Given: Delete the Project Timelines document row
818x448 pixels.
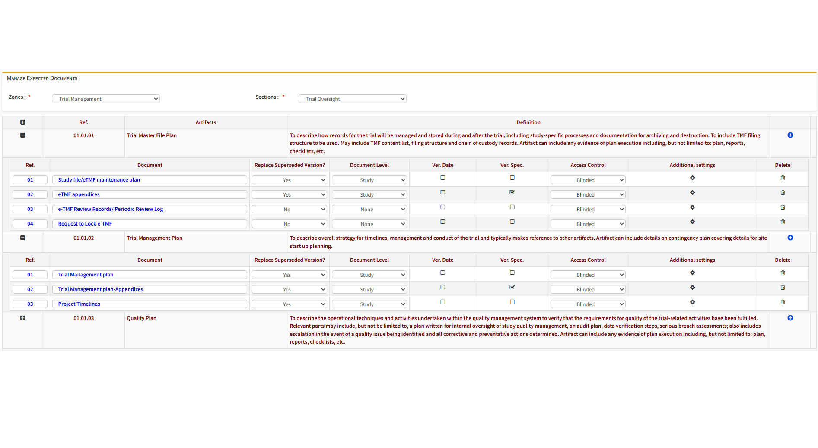Looking at the screenshot, I should (783, 302).
